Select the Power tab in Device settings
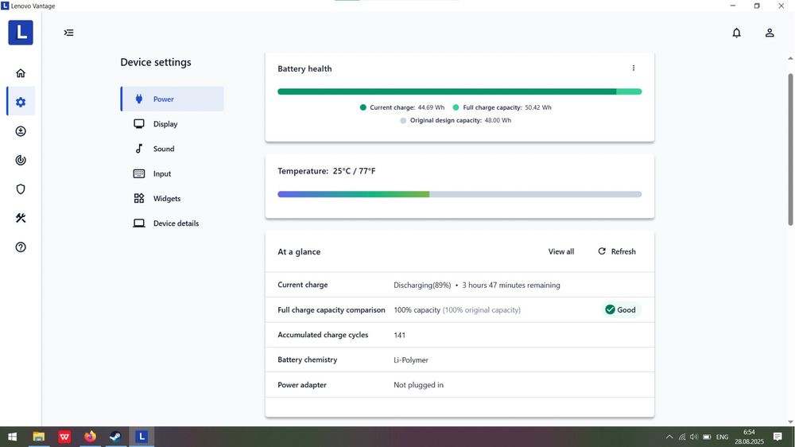 pos(173,99)
